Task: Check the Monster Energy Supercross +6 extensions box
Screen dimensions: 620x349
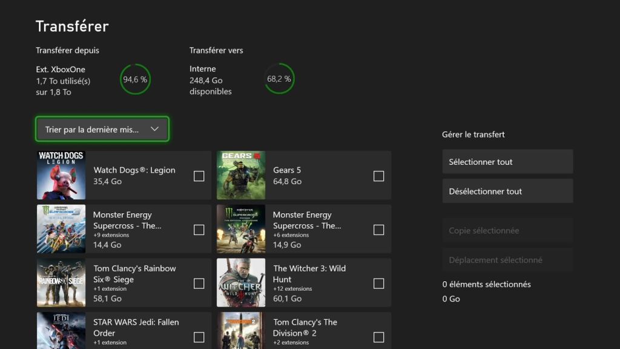Action: (378, 230)
